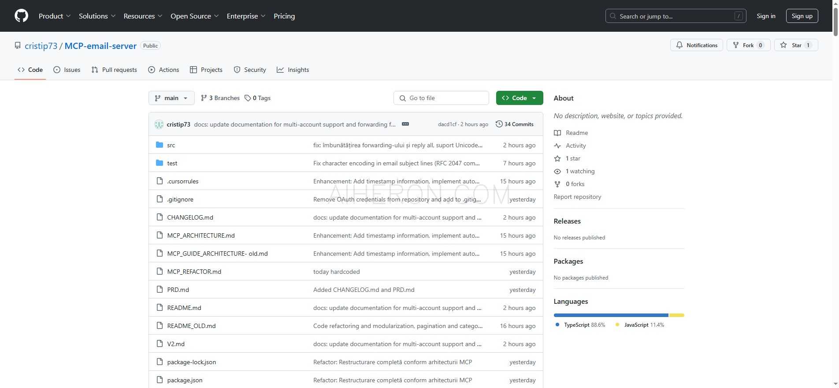This screenshot has width=839, height=388.
Task: Click the JavaScript 11.4% language entry
Action: (640, 325)
